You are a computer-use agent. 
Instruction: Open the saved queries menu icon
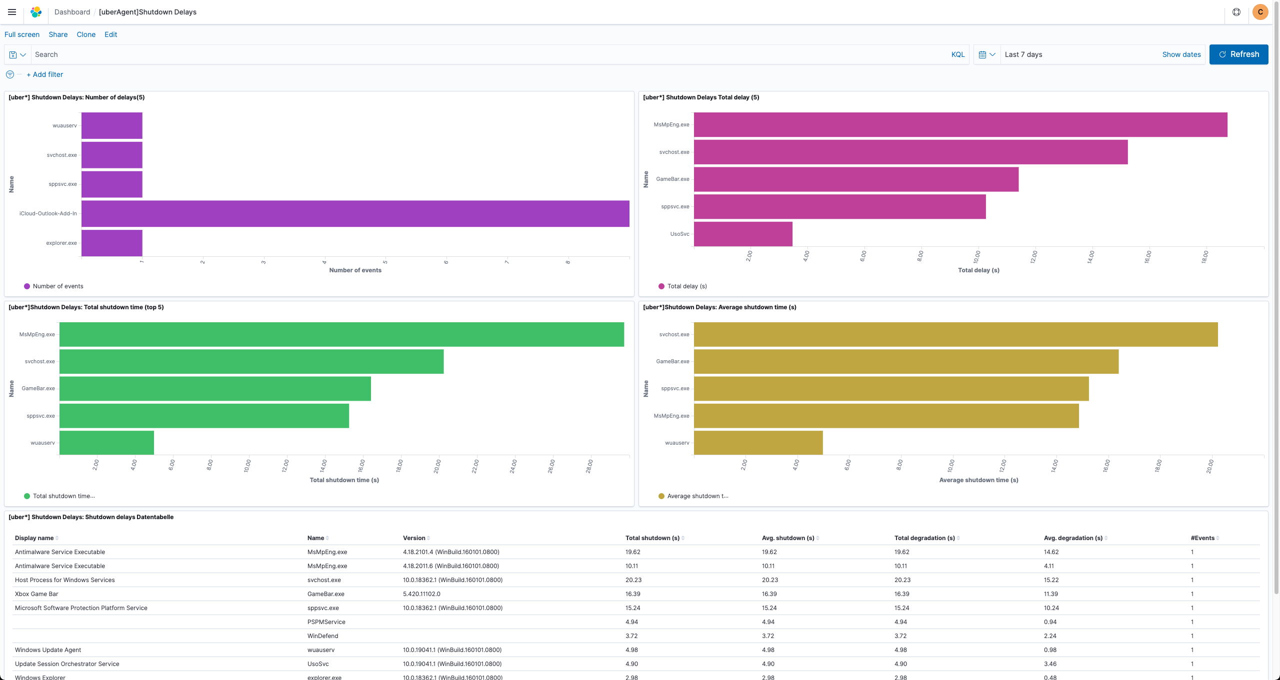17,54
